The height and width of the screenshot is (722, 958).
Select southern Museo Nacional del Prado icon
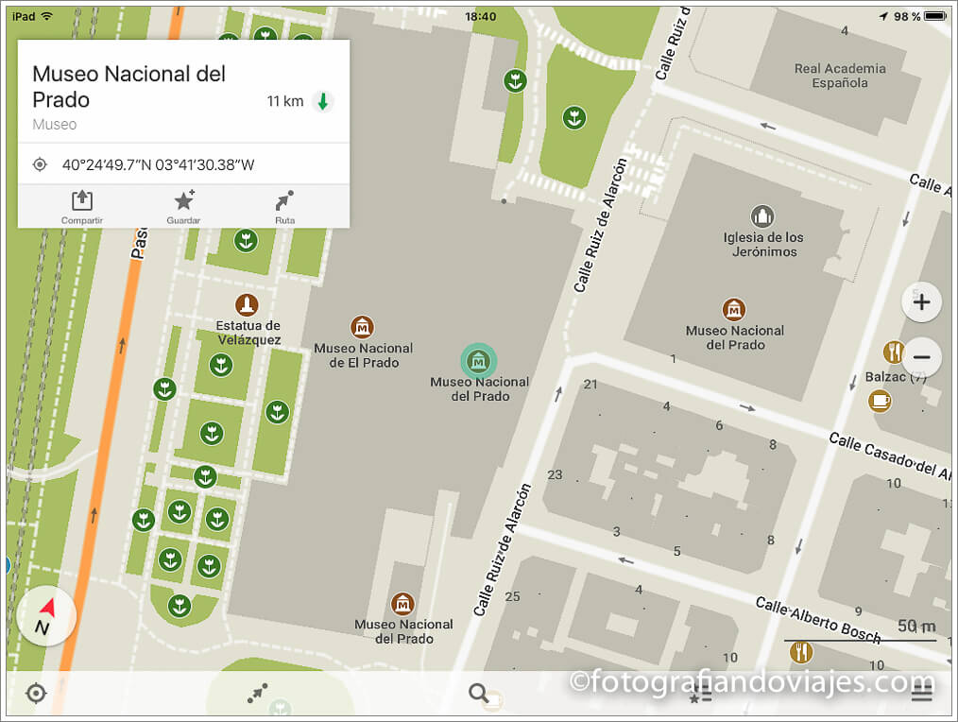(x=402, y=604)
